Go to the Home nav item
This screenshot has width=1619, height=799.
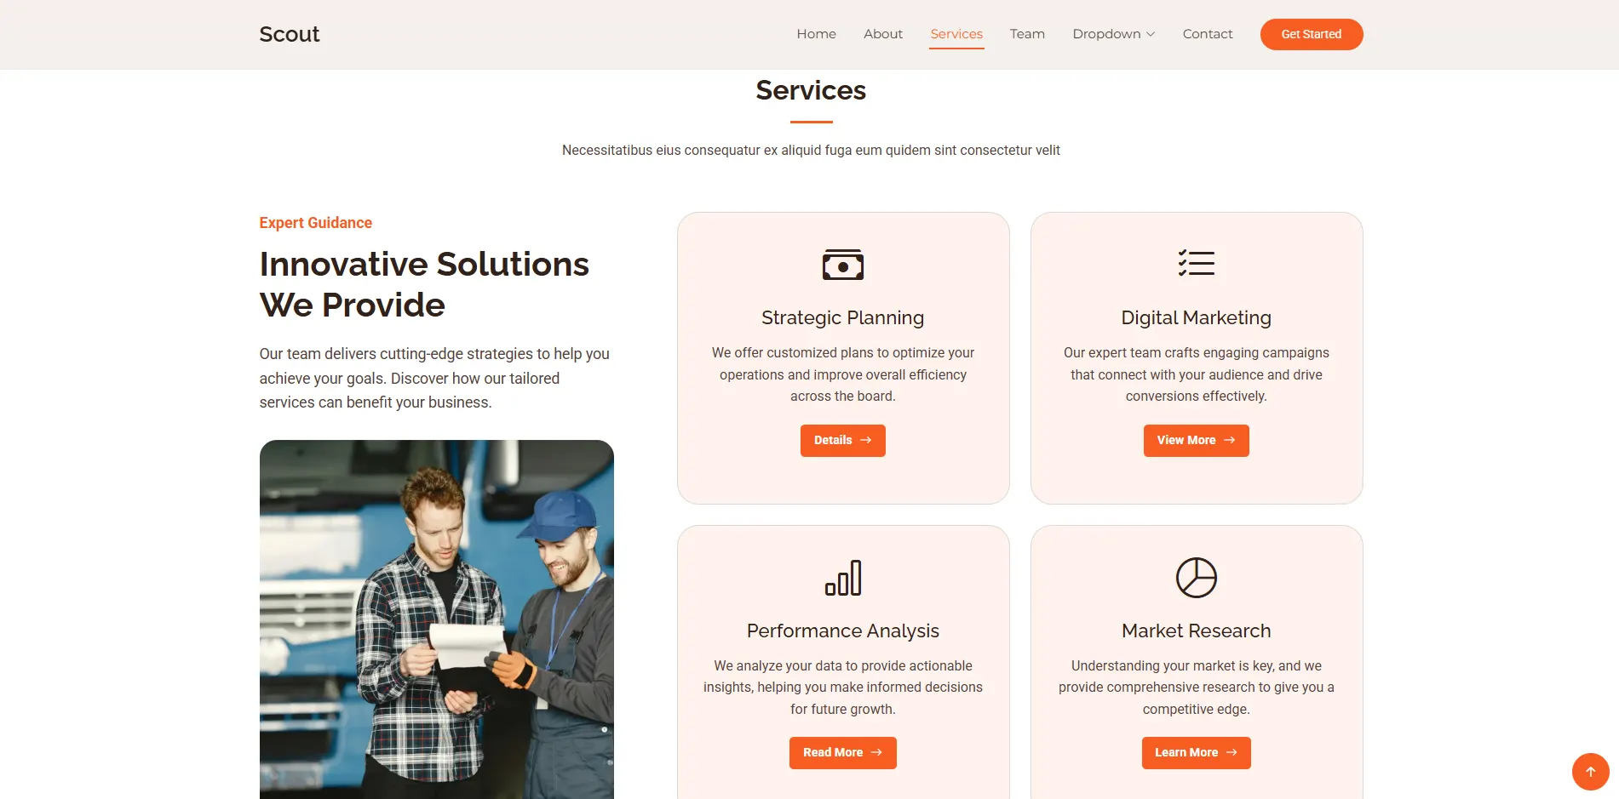816,34
